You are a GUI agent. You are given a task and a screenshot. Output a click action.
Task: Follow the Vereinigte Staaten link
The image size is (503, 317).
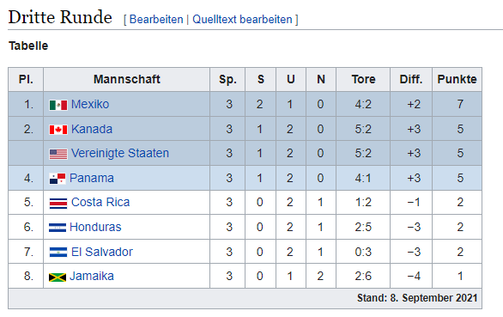pos(120,153)
